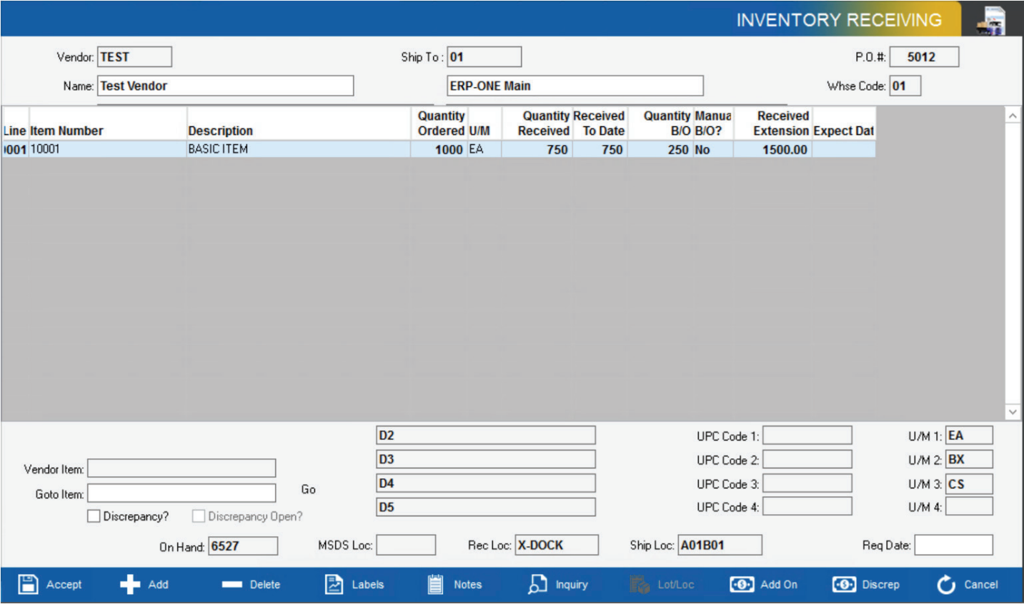Screen dimensions: 1024x604
Task: Click inside the Goto Item field
Action: click(x=182, y=493)
